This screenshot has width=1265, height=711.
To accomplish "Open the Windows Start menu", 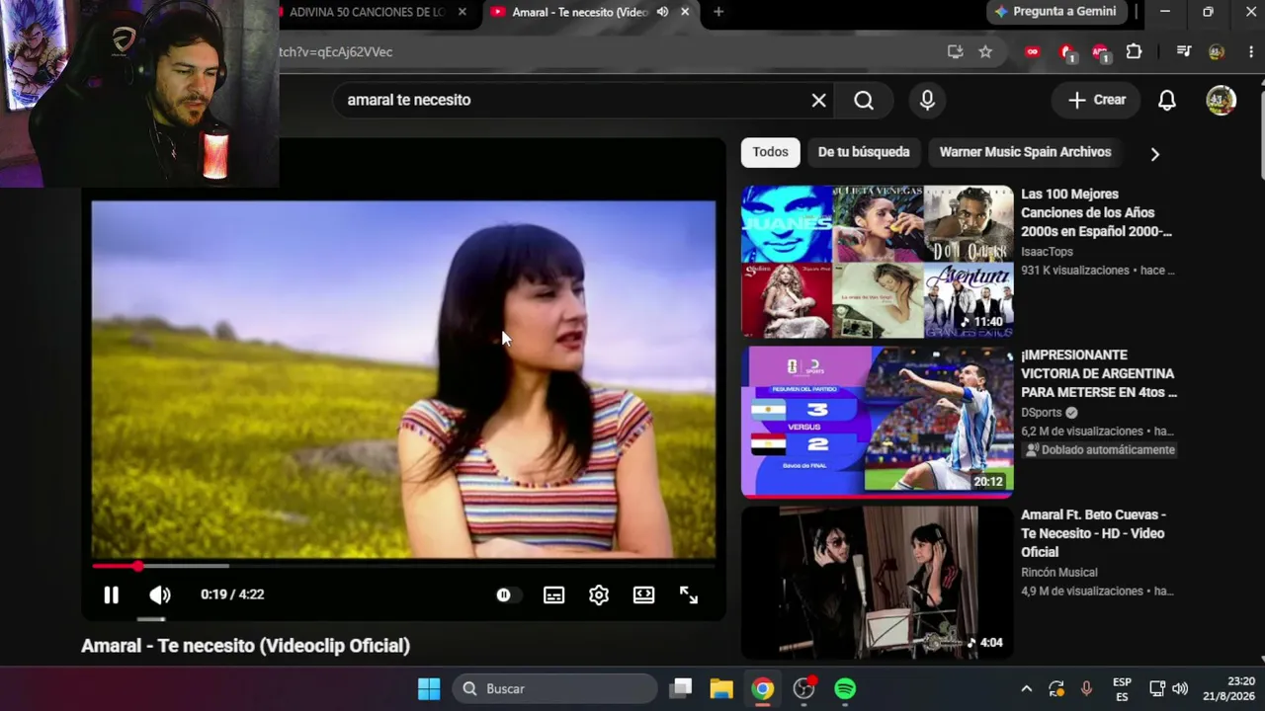I will 429,688.
